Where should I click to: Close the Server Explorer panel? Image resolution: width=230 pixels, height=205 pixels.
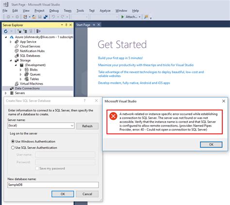pos(70,25)
